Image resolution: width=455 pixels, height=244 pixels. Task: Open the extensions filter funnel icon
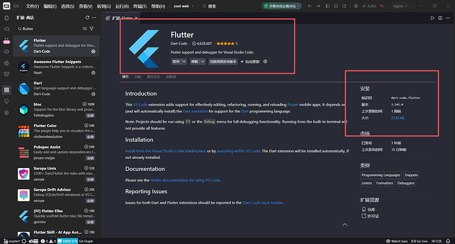tap(92, 29)
